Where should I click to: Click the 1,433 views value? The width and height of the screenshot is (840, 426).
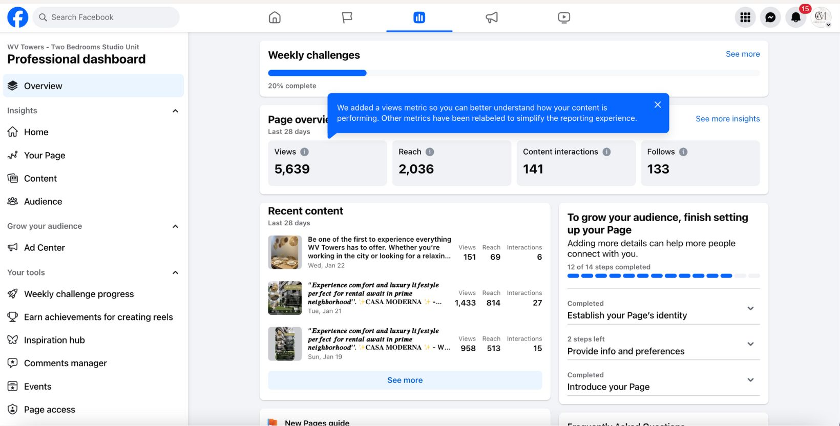(x=465, y=303)
